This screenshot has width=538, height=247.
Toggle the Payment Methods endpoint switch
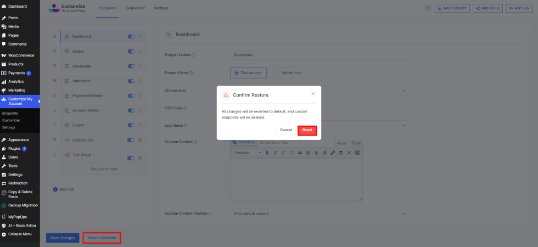tap(131, 96)
